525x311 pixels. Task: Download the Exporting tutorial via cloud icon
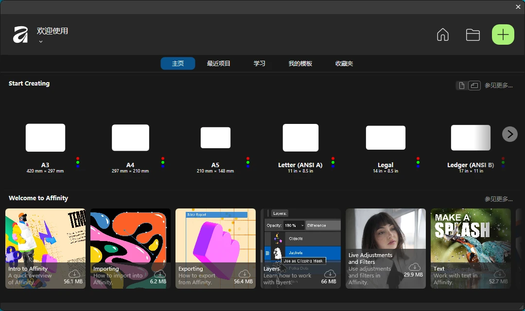[245, 274]
